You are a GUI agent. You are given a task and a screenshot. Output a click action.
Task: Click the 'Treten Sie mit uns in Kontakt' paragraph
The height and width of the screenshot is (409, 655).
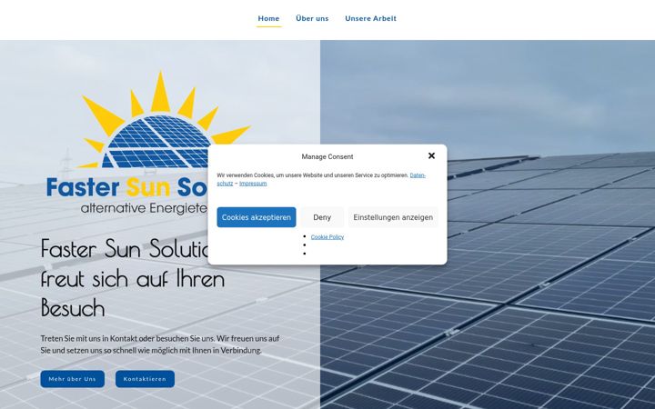(160, 344)
